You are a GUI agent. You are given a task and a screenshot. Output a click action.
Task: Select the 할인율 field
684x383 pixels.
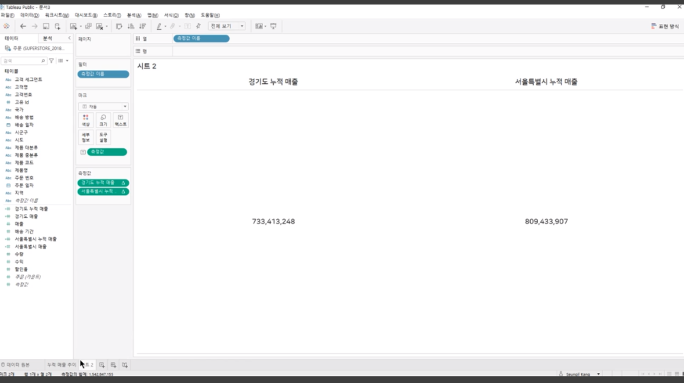(21, 269)
